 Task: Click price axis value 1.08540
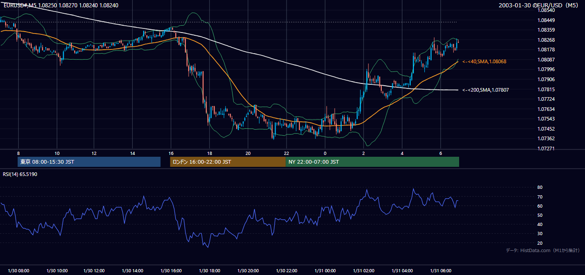point(547,10)
